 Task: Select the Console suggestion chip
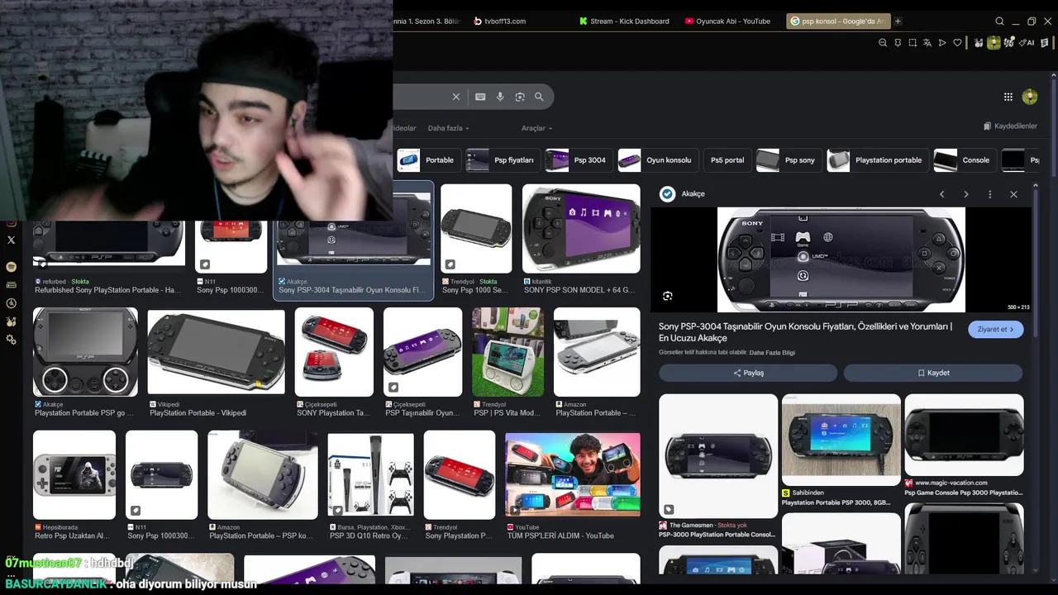pos(964,160)
